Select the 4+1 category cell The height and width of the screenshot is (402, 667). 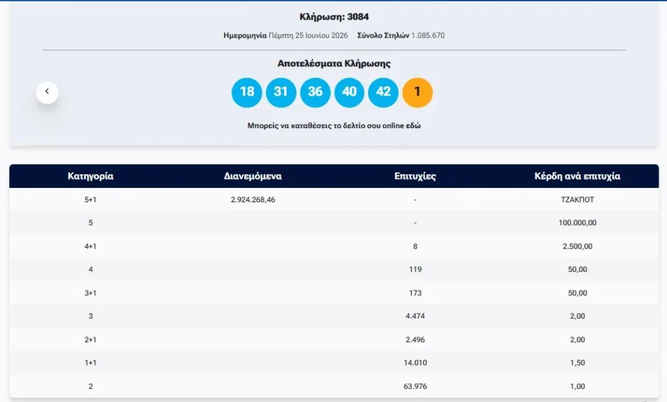tap(91, 247)
